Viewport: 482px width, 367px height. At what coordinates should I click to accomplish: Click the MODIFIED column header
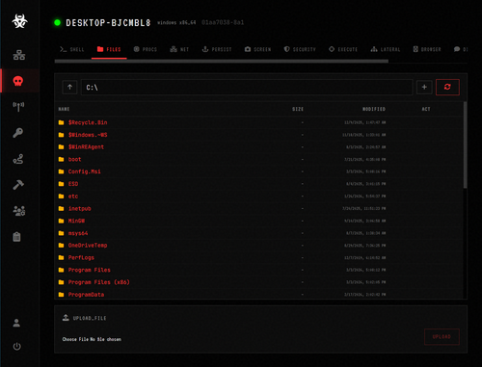(374, 109)
